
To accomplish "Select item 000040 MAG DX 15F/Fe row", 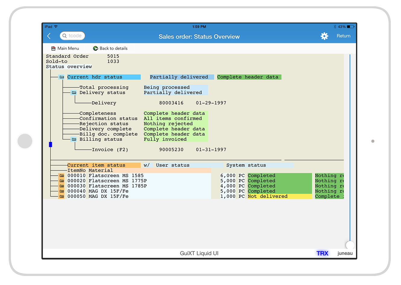I will (x=98, y=191).
